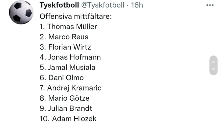Select the '2. Marco Reus' line
The image size is (223, 125).
[64, 37]
